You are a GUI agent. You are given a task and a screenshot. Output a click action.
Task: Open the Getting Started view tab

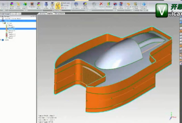(x=59, y=13)
